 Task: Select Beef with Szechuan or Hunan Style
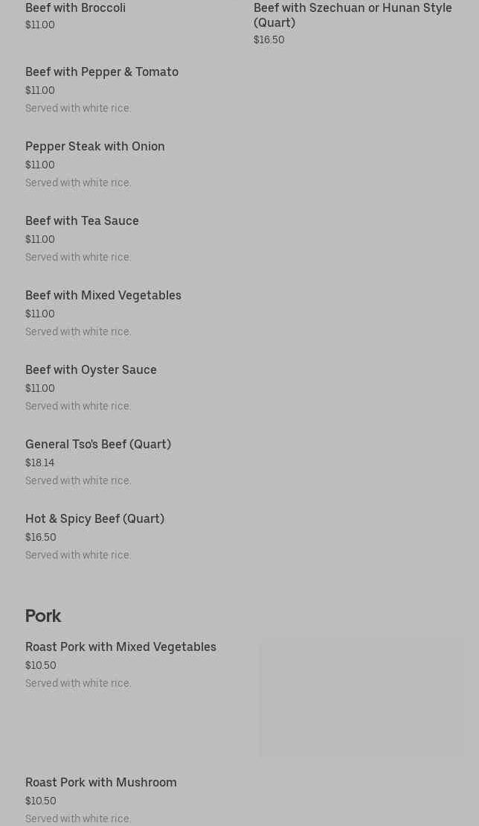coord(352,15)
